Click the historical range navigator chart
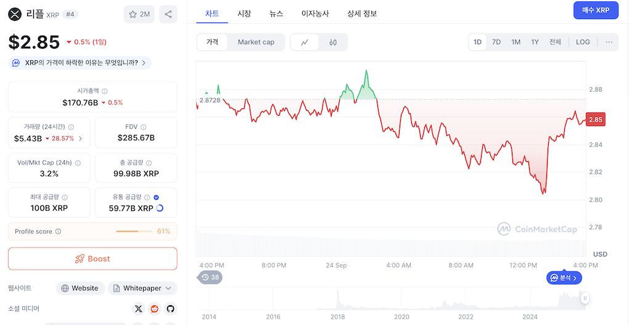629x325 pixels. 391,299
